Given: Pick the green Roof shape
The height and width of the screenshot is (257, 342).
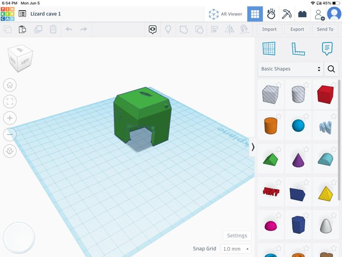Looking at the screenshot, I should 271,159.
